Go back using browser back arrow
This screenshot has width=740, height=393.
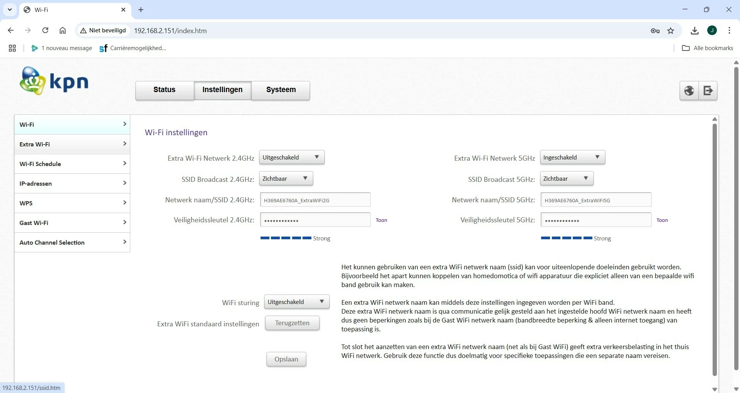(11, 30)
